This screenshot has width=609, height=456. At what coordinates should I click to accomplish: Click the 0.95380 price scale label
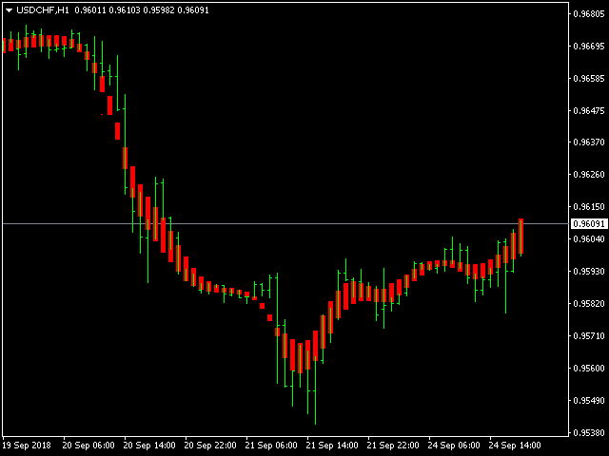589,432
